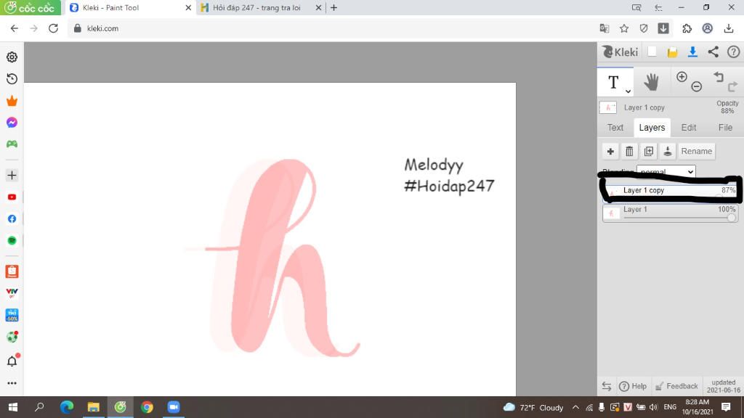The height and width of the screenshot is (418, 744).
Task: Open the Blending mode dropdown
Action: [666, 171]
